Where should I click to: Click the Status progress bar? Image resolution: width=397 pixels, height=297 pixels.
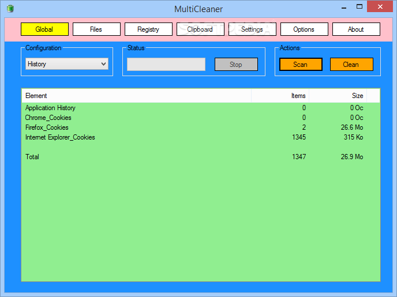coord(166,64)
